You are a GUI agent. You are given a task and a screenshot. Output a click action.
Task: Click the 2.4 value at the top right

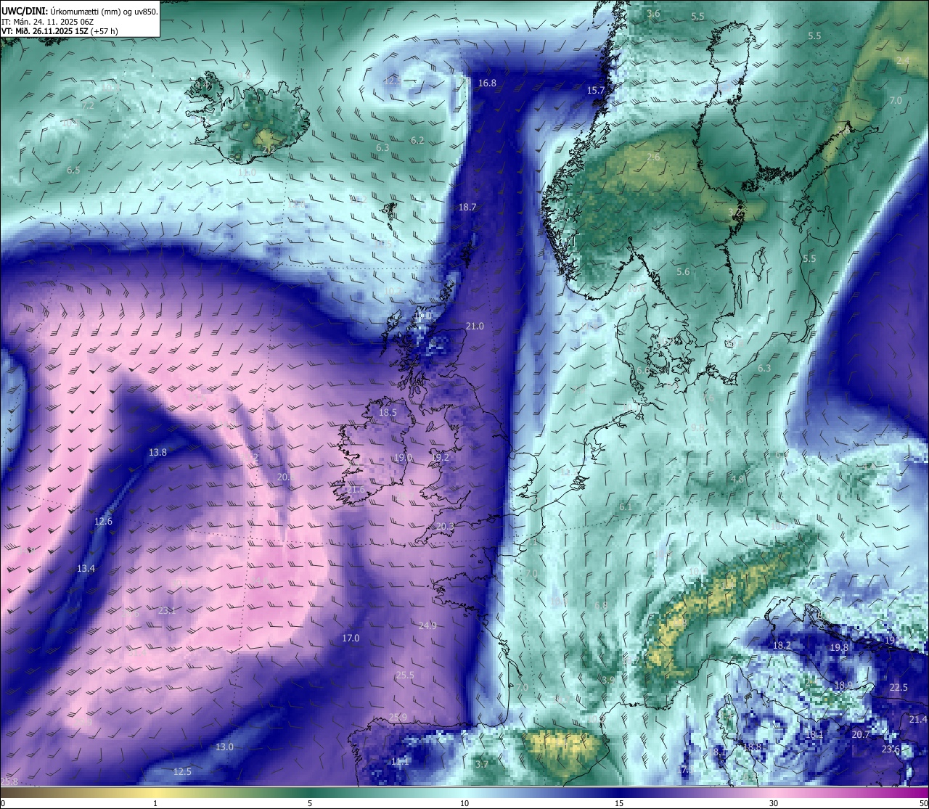pyautogui.click(x=902, y=61)
